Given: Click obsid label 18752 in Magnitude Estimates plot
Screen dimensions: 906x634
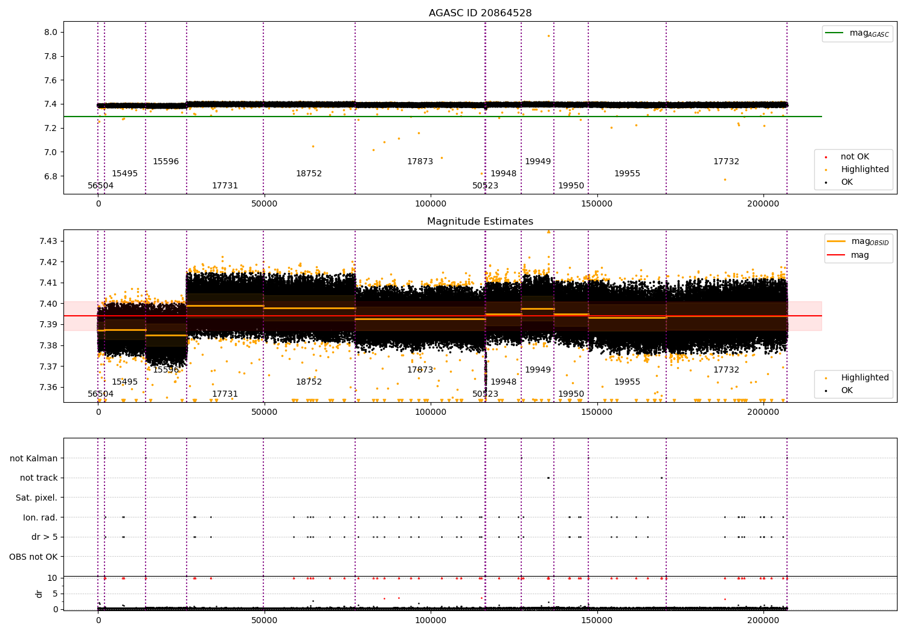Looking at the screenshot, I should point(309,382).
